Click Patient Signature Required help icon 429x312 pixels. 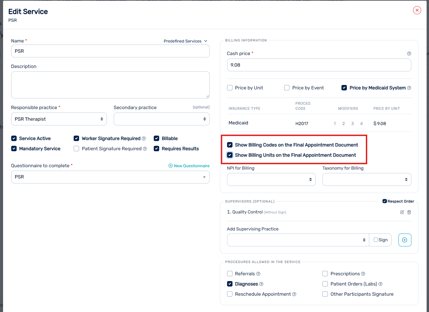(x=145, y=149)
